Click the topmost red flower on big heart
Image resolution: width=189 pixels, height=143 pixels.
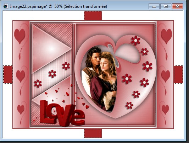pos(135,41)
